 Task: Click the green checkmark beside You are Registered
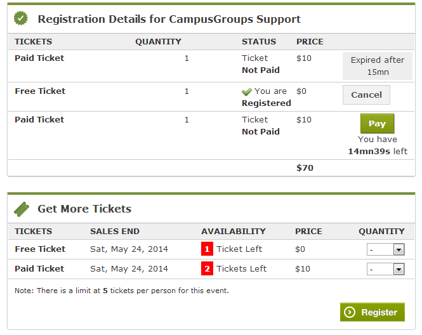click(246, 92)
